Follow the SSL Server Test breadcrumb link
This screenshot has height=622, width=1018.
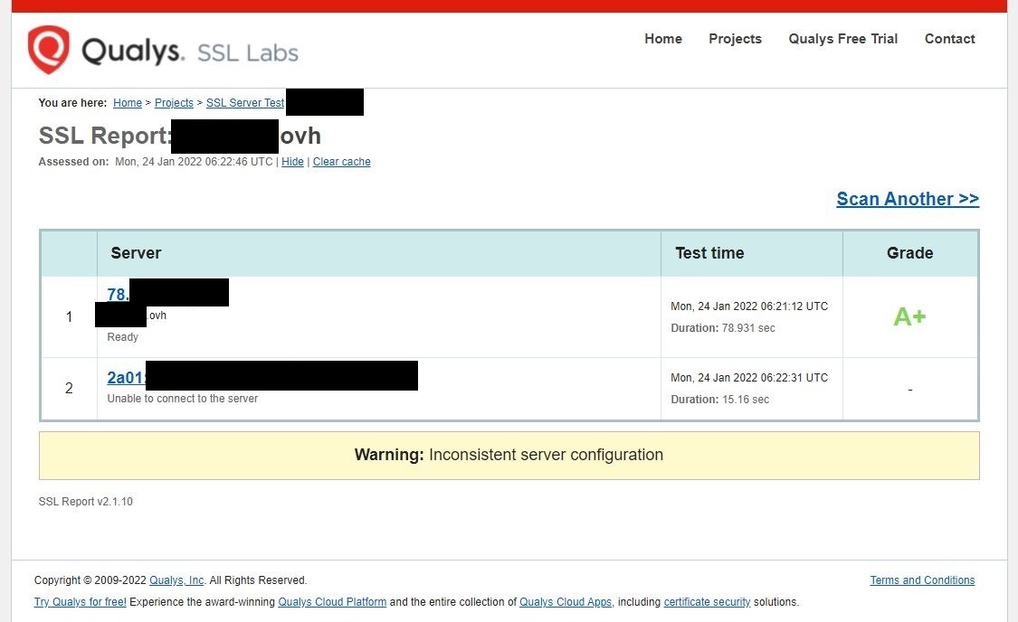tap(245, 102)
